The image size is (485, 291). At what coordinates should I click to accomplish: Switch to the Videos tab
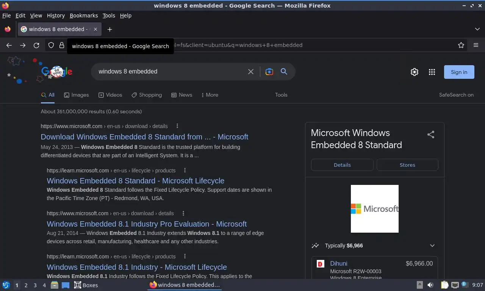(110, 95)
